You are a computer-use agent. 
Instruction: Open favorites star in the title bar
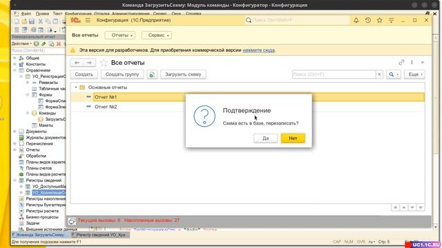point(379,20)
